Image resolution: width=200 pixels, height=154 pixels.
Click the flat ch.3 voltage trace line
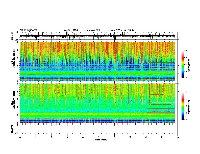click(97, 129)
